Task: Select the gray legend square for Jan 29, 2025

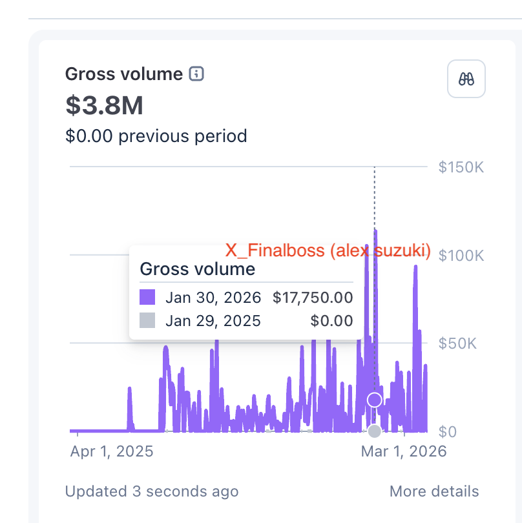Action: point(147,320)
